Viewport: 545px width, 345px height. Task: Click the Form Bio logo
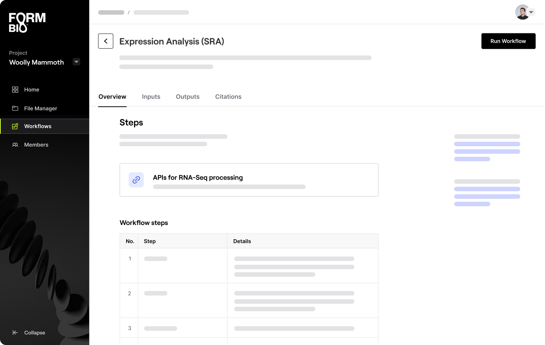coord(27,22)
